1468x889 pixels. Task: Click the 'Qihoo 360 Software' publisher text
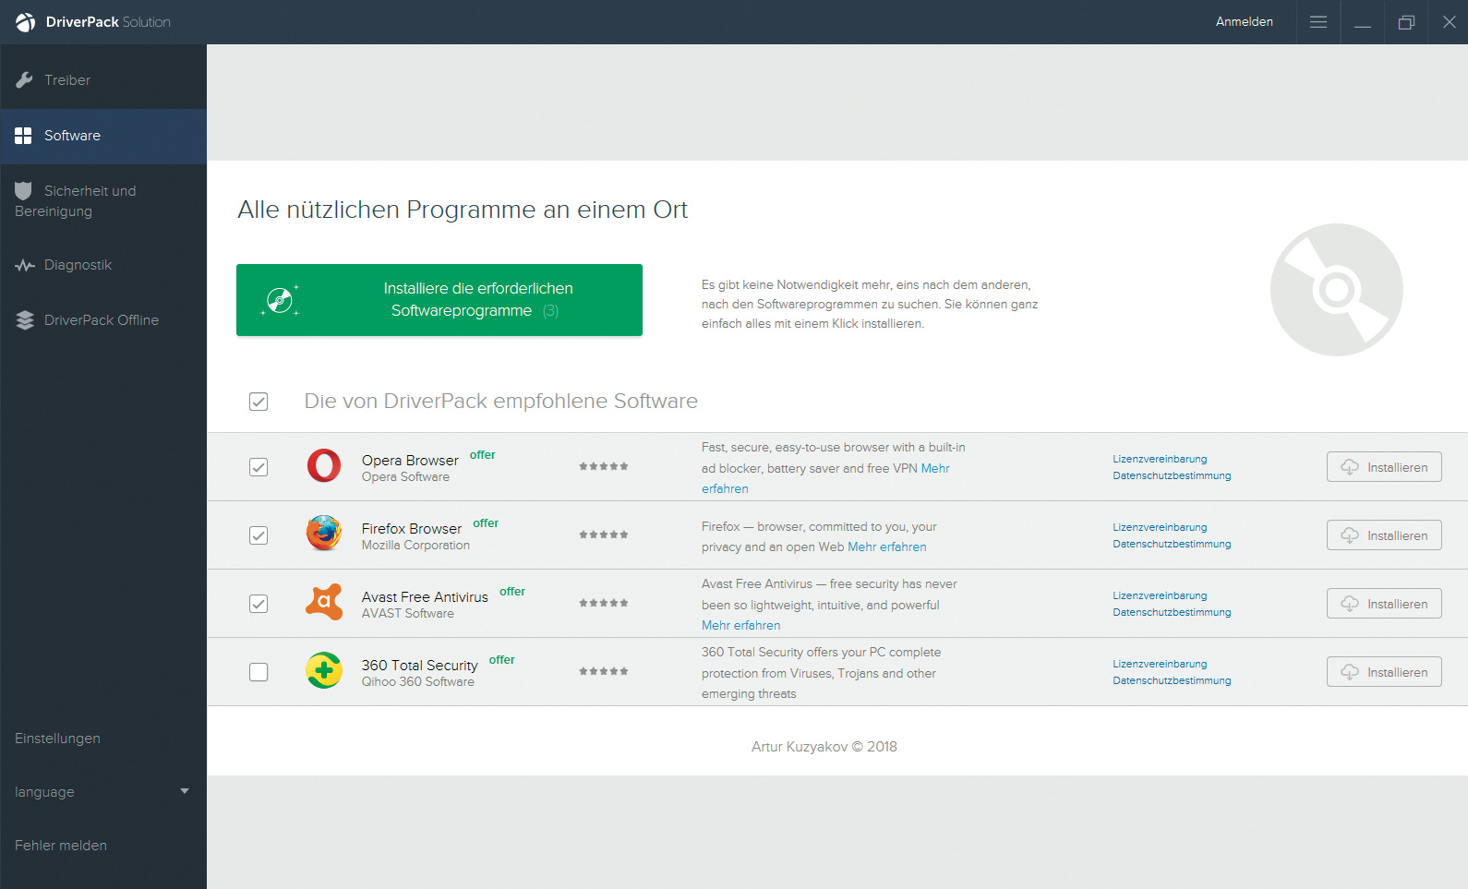(x=418, y=682)
